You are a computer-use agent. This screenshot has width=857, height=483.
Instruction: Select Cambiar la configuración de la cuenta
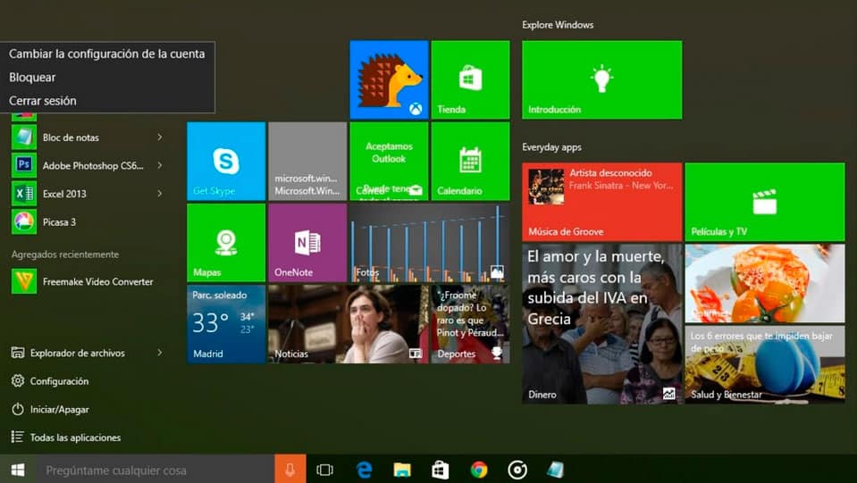tap(107, 54)
